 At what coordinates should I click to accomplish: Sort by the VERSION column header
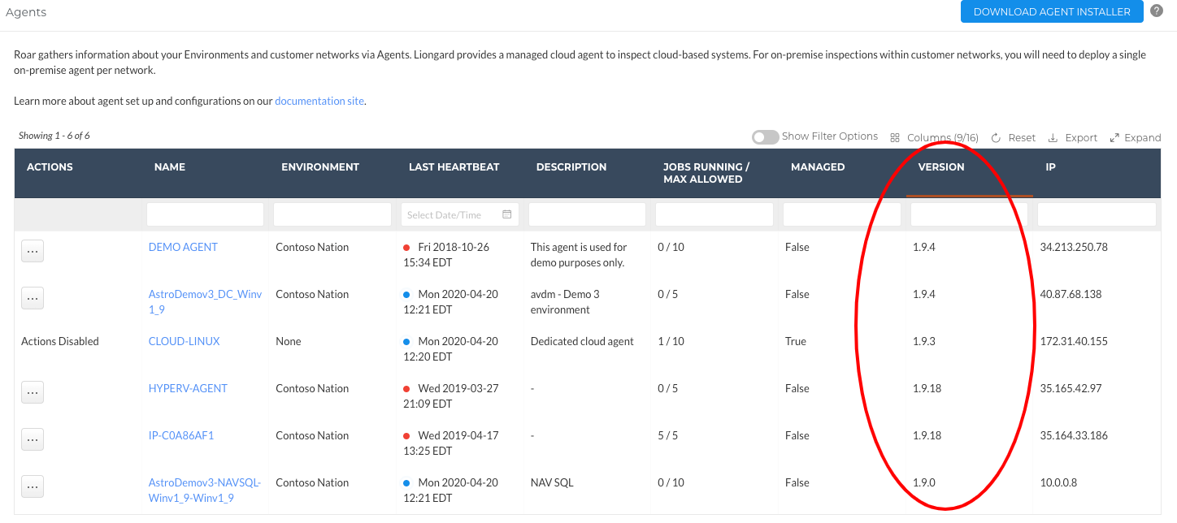(941, 166)
